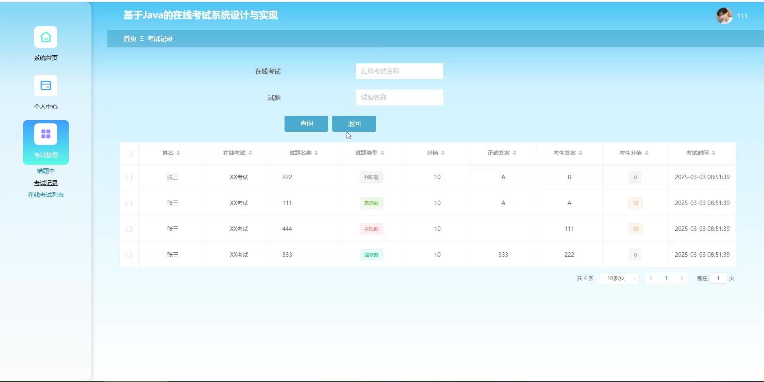The width and height of the screenshot is (764, 382).
Task: Click the 考试记录 breadcrumb item
Action: 160,39
